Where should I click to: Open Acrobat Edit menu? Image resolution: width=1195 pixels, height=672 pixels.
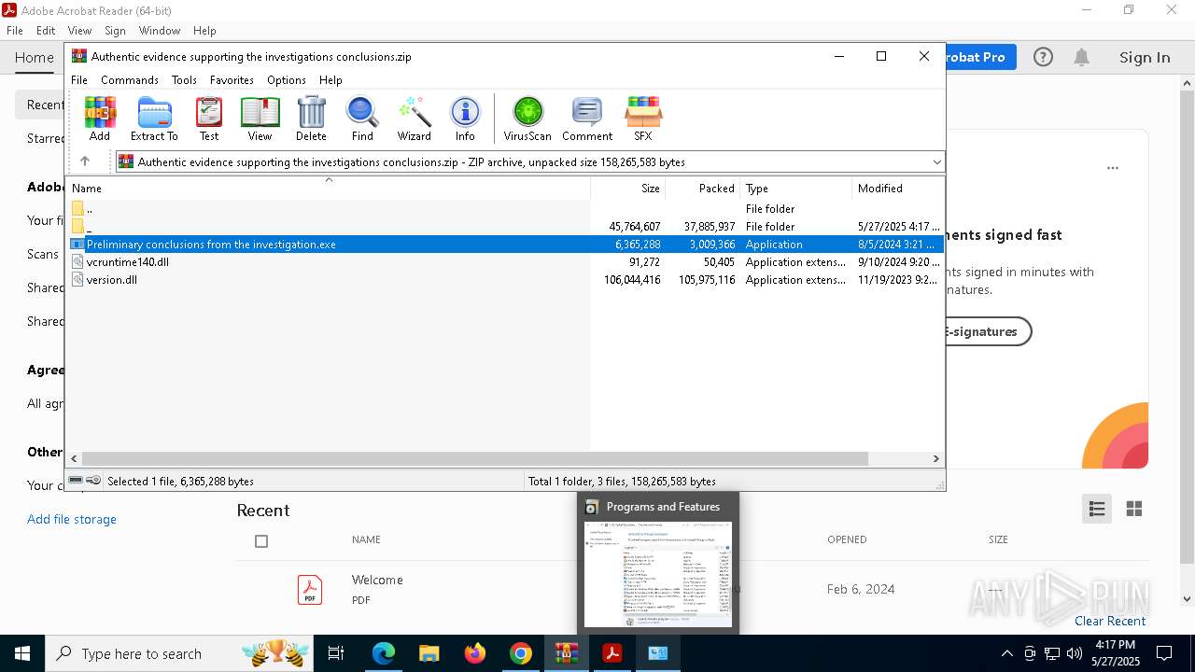pyautogui.click(x=46, y=31)
